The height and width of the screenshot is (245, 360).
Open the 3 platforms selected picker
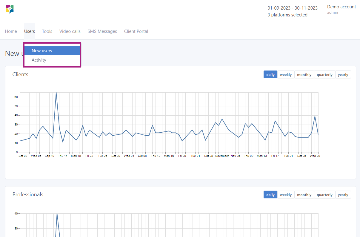point(287,15)
